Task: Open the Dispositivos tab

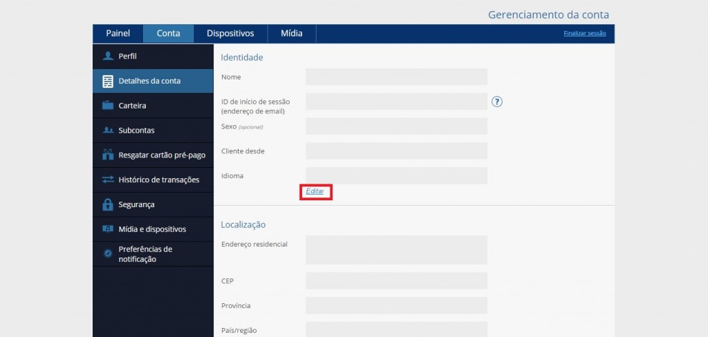Action: pyautogui.click(x=230, y=33)
